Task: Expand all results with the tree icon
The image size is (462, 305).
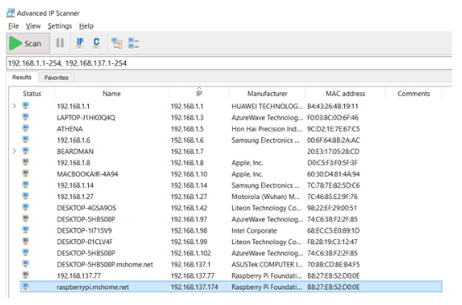Action: click(117, 43)
